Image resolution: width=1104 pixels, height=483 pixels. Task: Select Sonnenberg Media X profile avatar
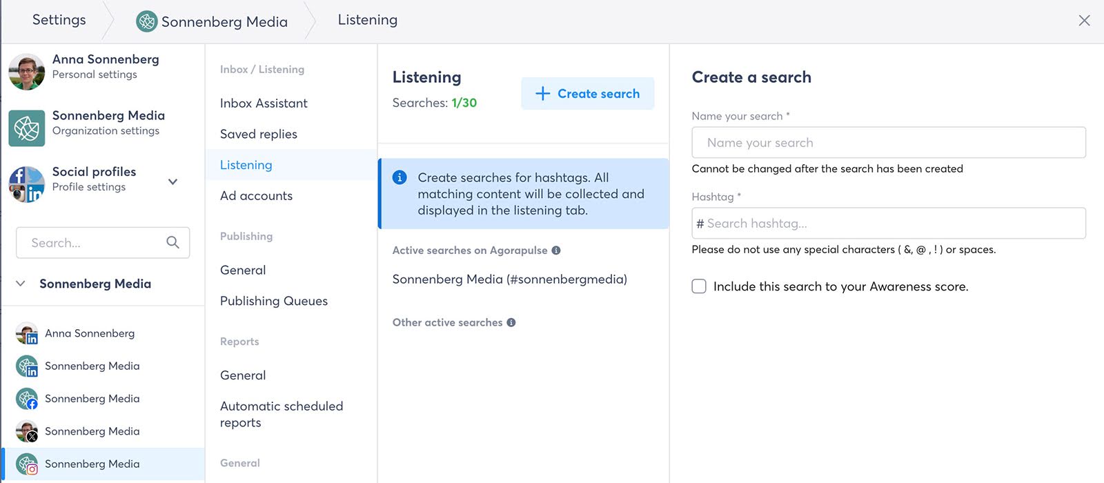point(27,431)
